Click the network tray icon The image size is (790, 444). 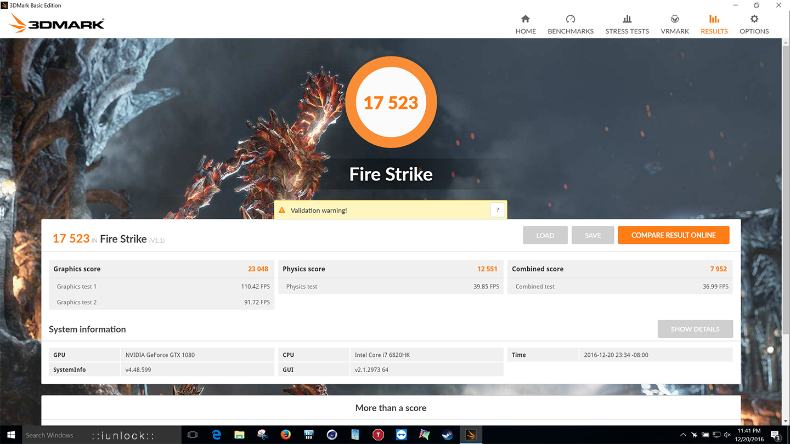[x=716, y=435]
